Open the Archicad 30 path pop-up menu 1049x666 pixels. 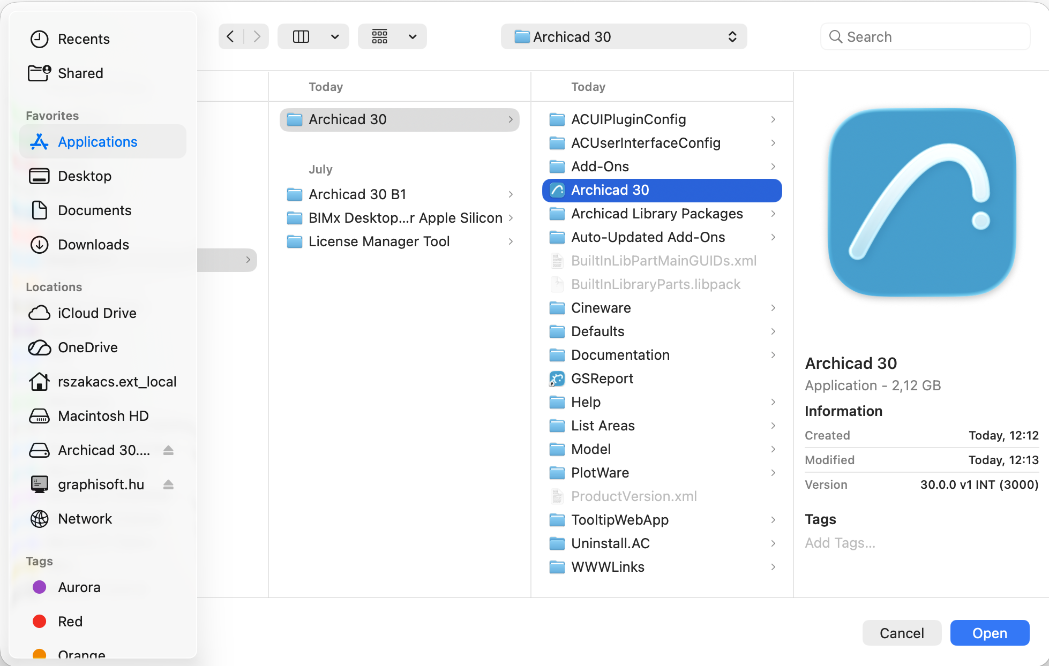tap(624, 36)
